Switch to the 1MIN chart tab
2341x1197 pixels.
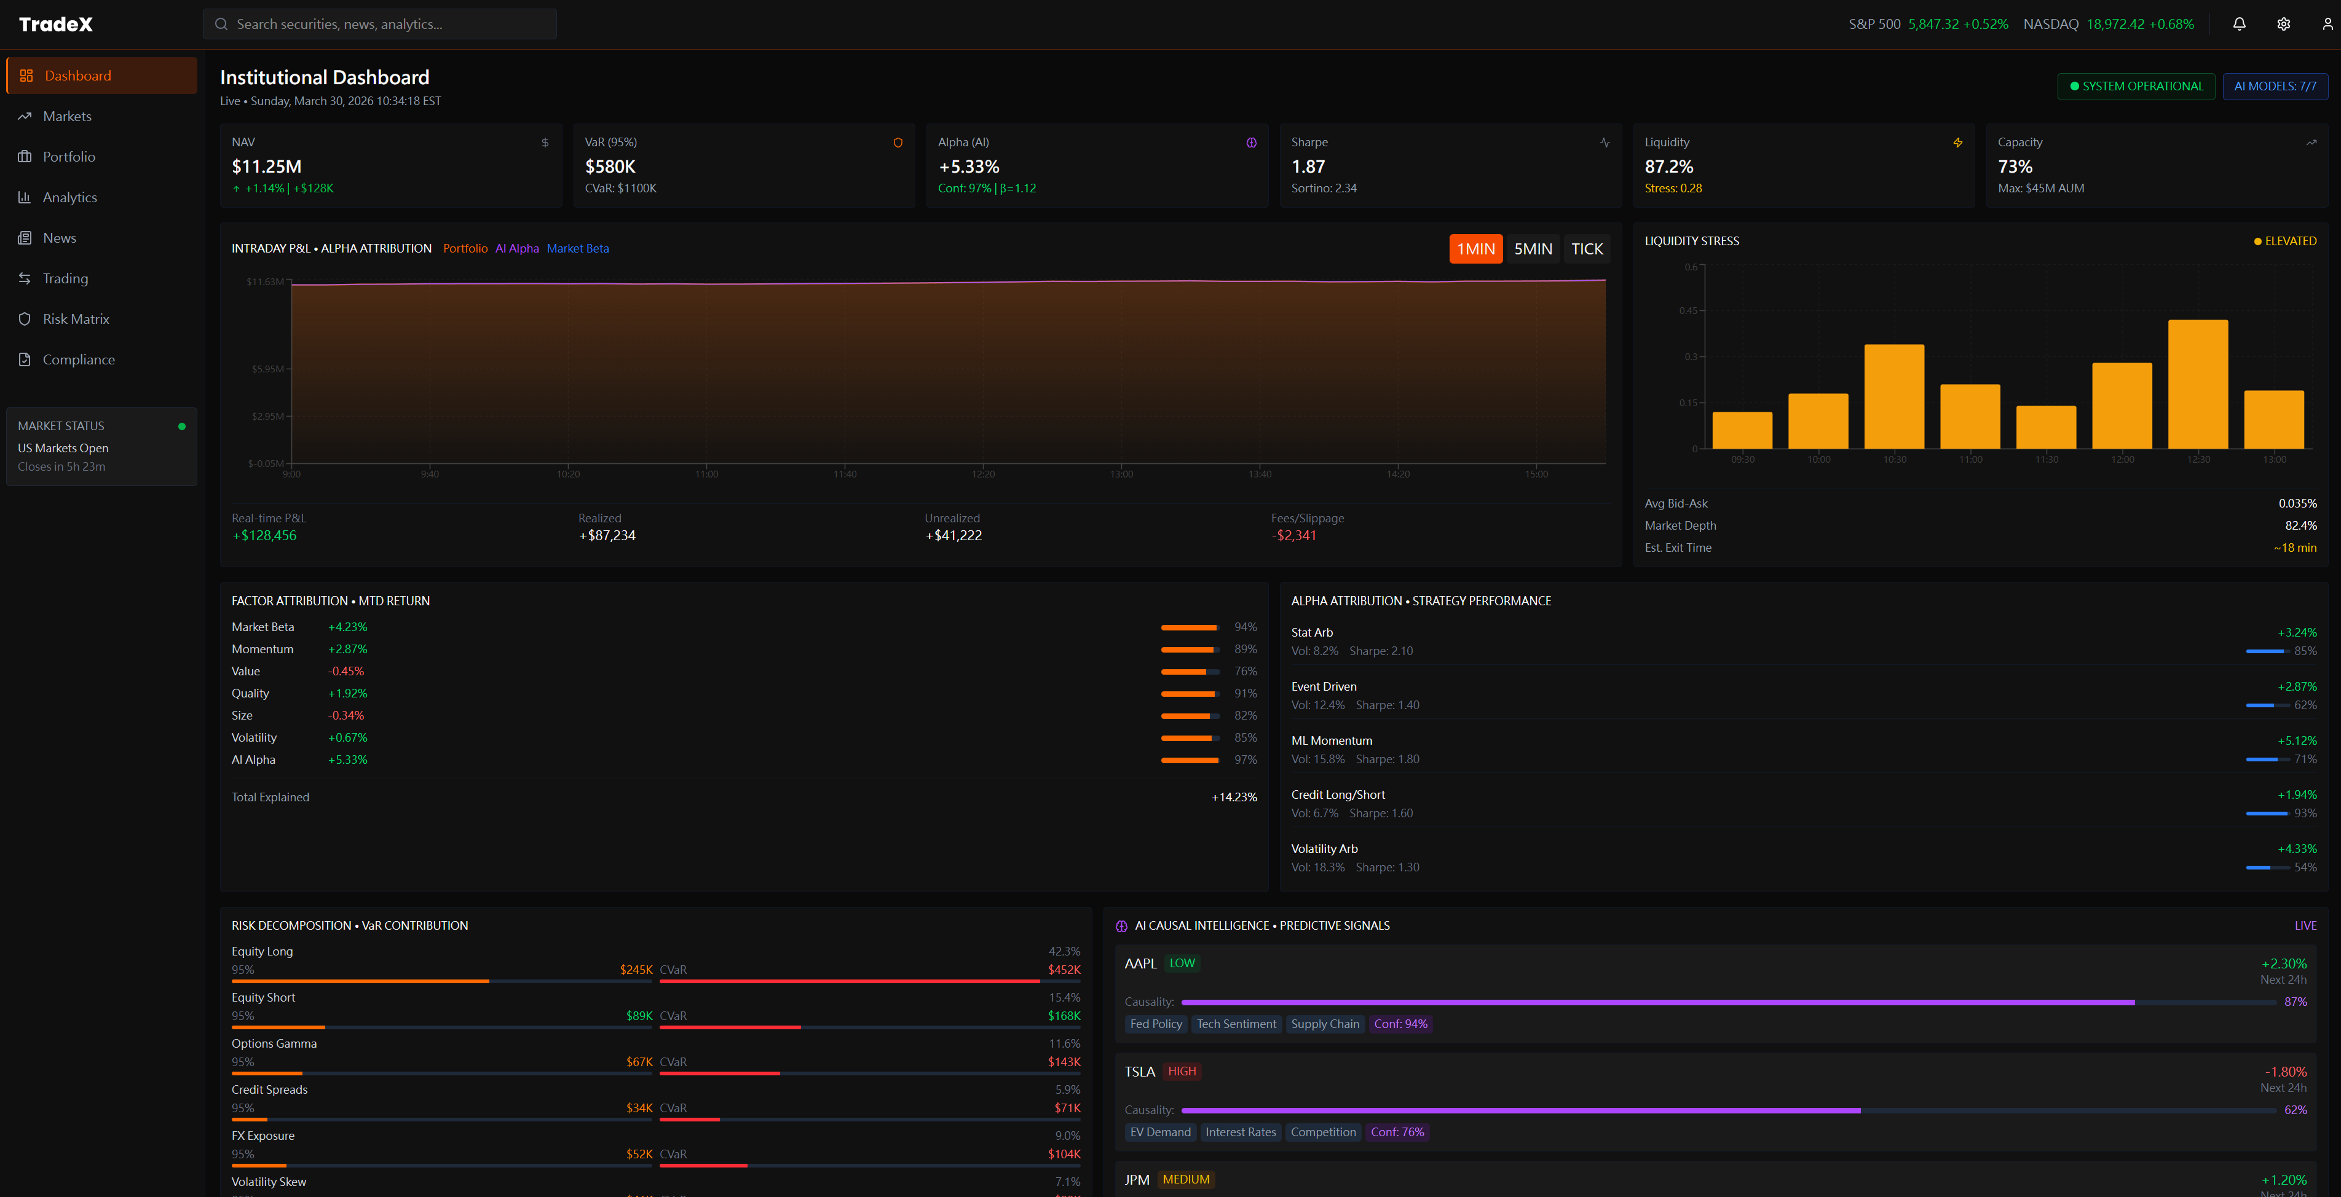tap(1475, 248)
